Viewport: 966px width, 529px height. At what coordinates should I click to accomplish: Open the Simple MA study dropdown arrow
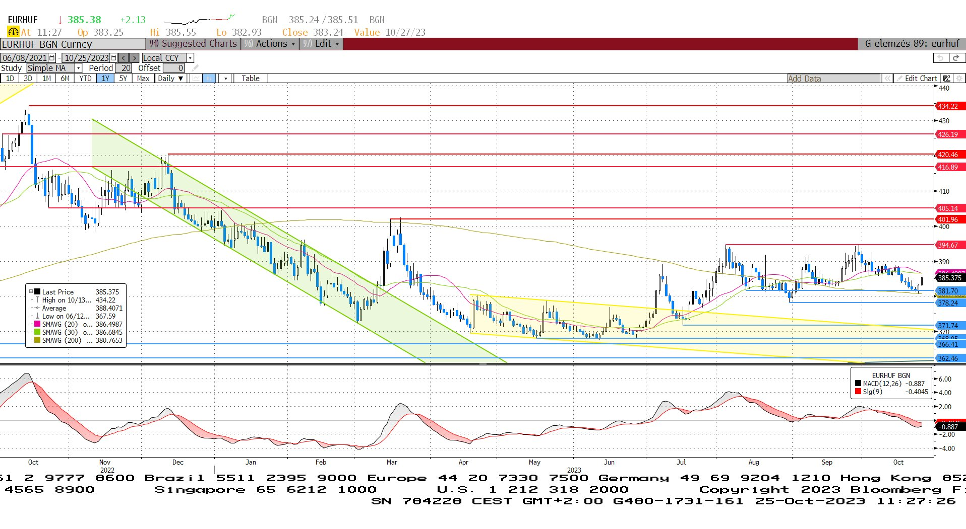pyautogui.click(x=78, y=68)
